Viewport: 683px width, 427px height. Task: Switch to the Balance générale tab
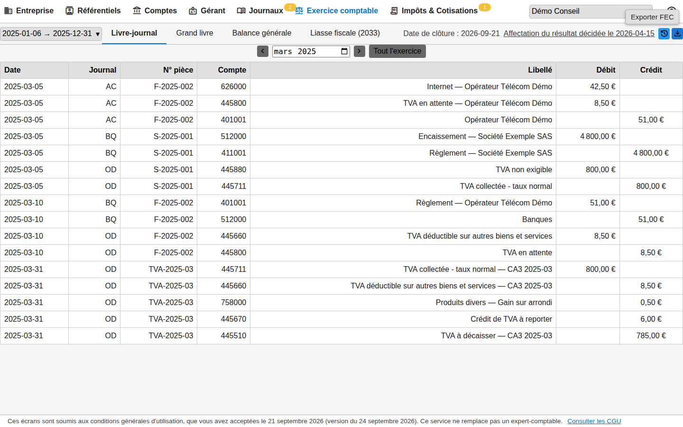pos(262,33)
